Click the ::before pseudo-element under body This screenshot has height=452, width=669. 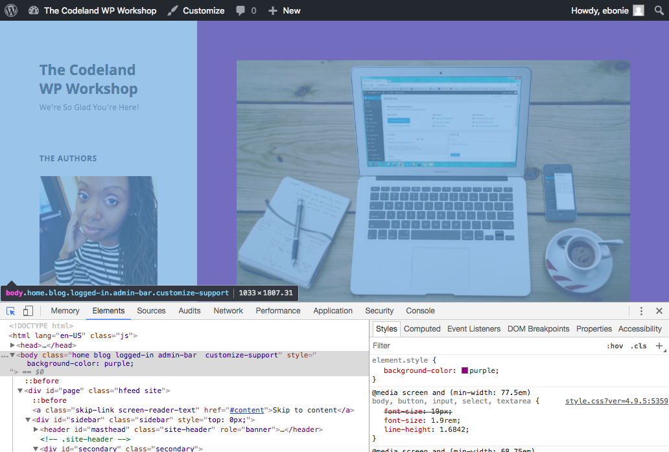pyautogui.click(x=41, y=381)
